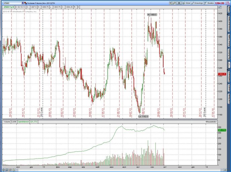Image resolution: width=231 pixels, height=172 pixels.
Task: Open the Drawings tools menu
Action: [197, 3]
